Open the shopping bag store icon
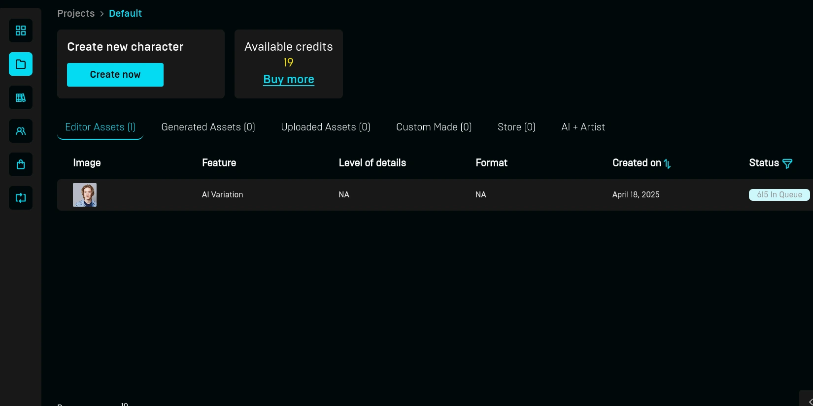Image resolution: width=813 pixels, height=406 pixels. click(21, 164)
